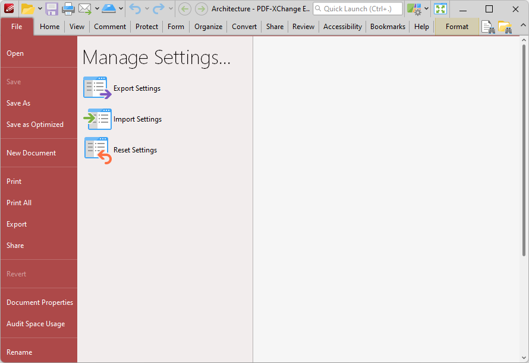Switch to the View tab
529x363 pixels.
tap(77, 27)
